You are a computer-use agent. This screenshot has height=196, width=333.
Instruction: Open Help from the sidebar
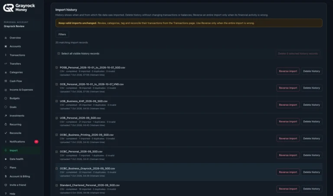tap(12, 194)
